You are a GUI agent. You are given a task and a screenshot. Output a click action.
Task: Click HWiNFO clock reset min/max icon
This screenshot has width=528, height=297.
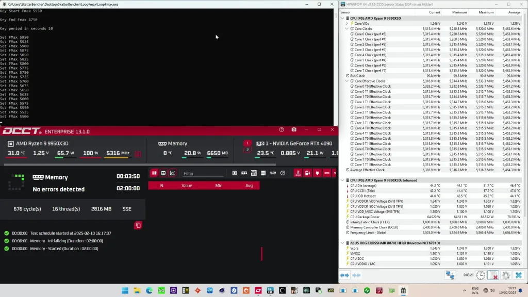(481, 275)
